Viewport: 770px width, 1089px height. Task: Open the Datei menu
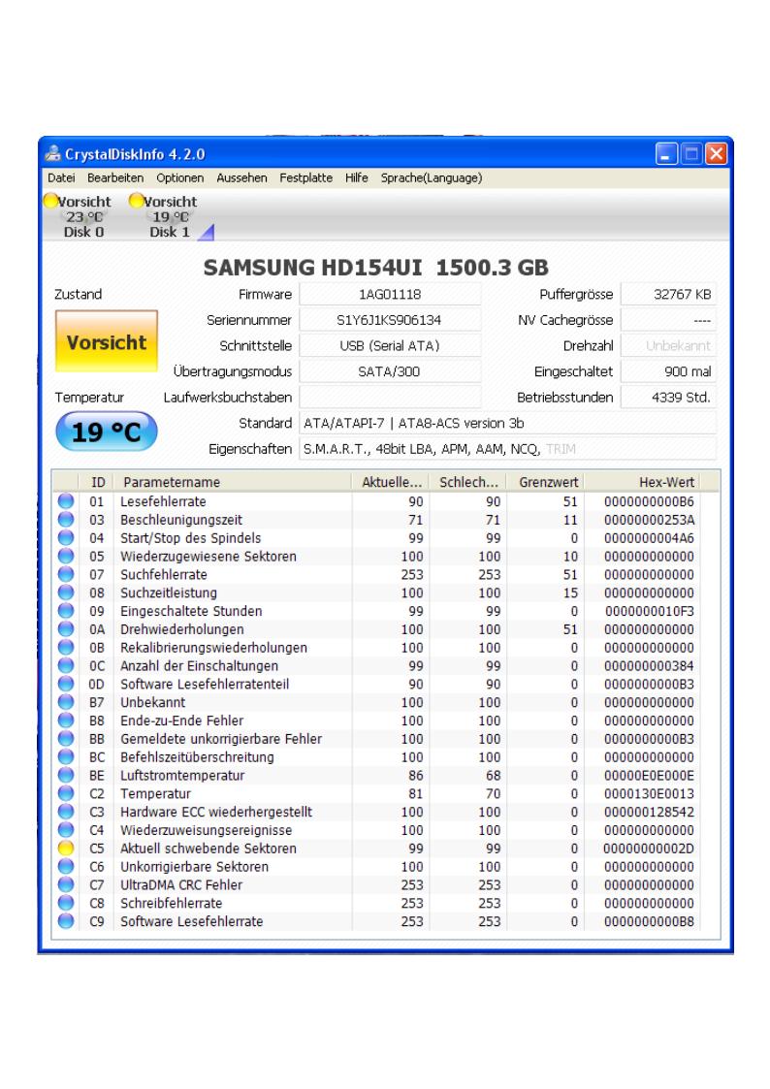pyautogui.click(x=61, y=177)
